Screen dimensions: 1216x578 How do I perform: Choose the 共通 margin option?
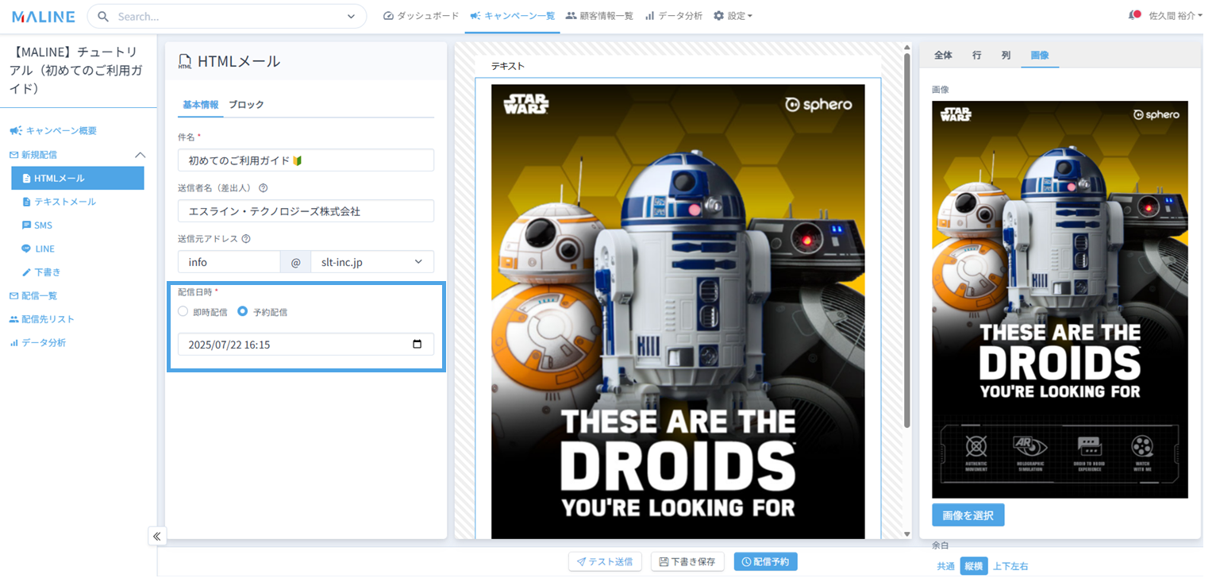tap(945, 566)
